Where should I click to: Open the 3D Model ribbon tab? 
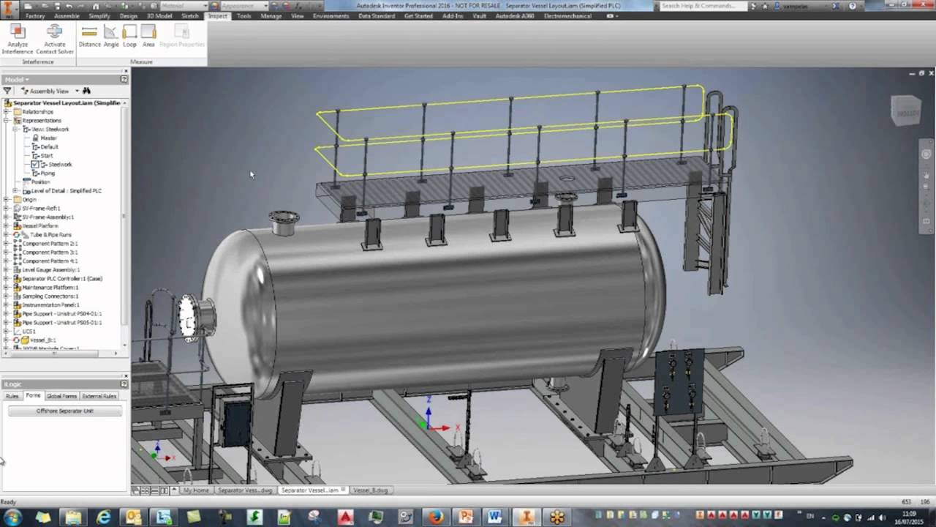click(x=159, y=15)
